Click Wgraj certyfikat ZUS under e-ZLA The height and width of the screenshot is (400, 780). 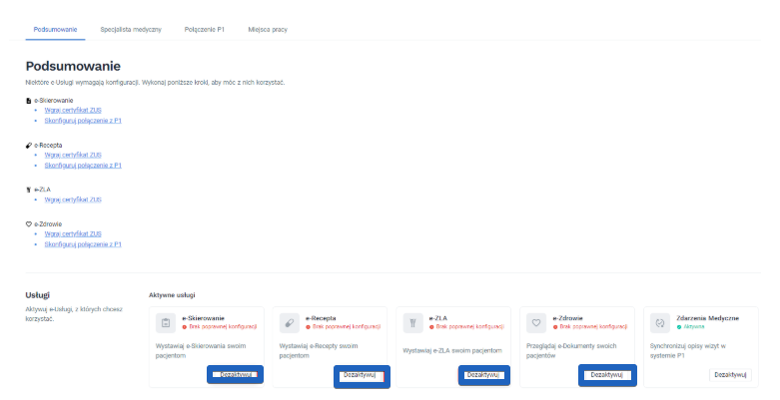tap(73, 200)
